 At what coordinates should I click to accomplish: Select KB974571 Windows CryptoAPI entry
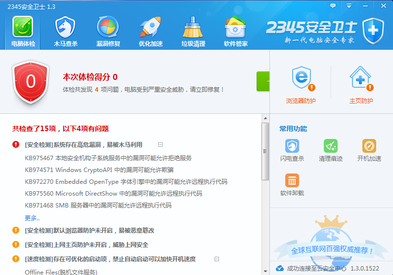99,170
